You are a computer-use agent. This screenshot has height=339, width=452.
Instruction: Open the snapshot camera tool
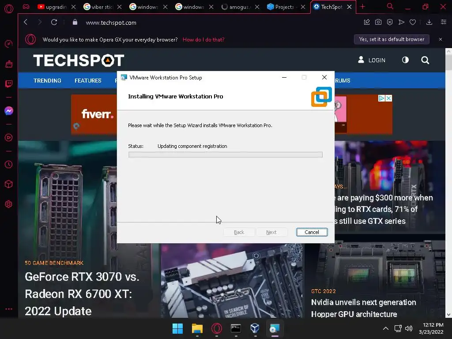point(378,22)
